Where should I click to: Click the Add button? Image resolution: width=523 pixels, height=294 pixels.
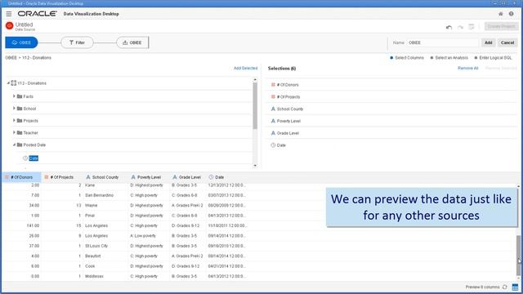coord(489,42)
